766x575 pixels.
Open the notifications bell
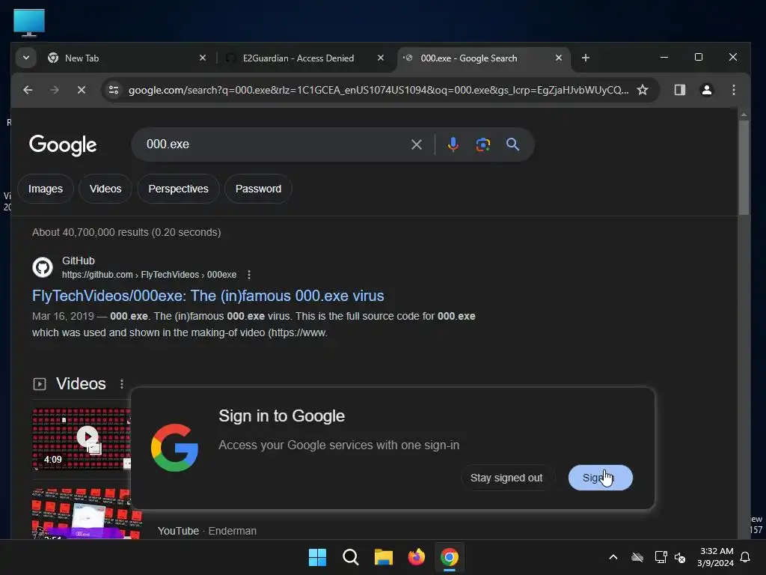(745, 557)
